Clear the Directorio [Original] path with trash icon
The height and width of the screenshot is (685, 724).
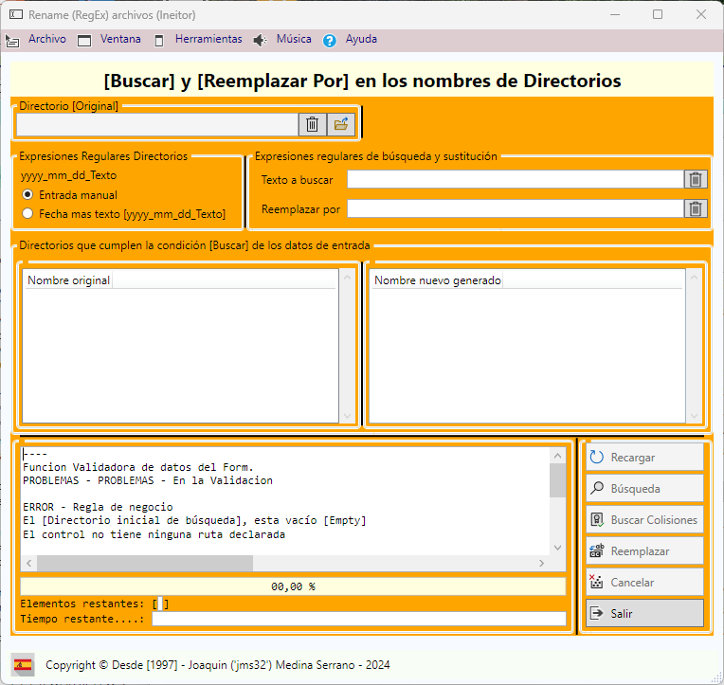pos(312,124)
